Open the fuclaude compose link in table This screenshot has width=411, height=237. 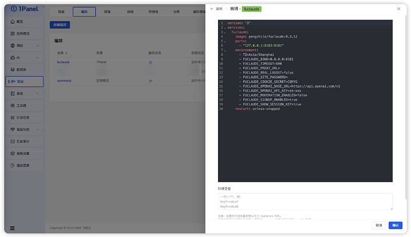click(x=63, y=62)
